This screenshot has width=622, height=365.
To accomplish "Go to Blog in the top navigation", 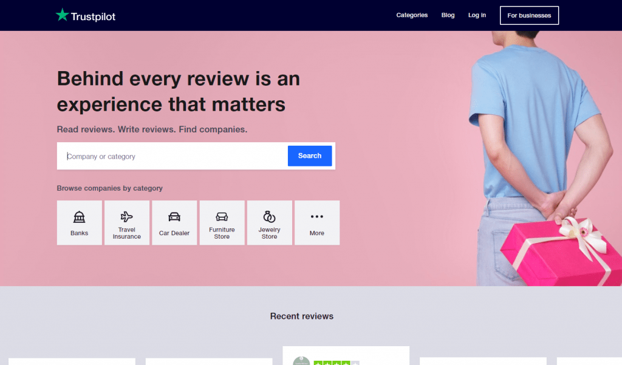I will [x=448, y=15].
